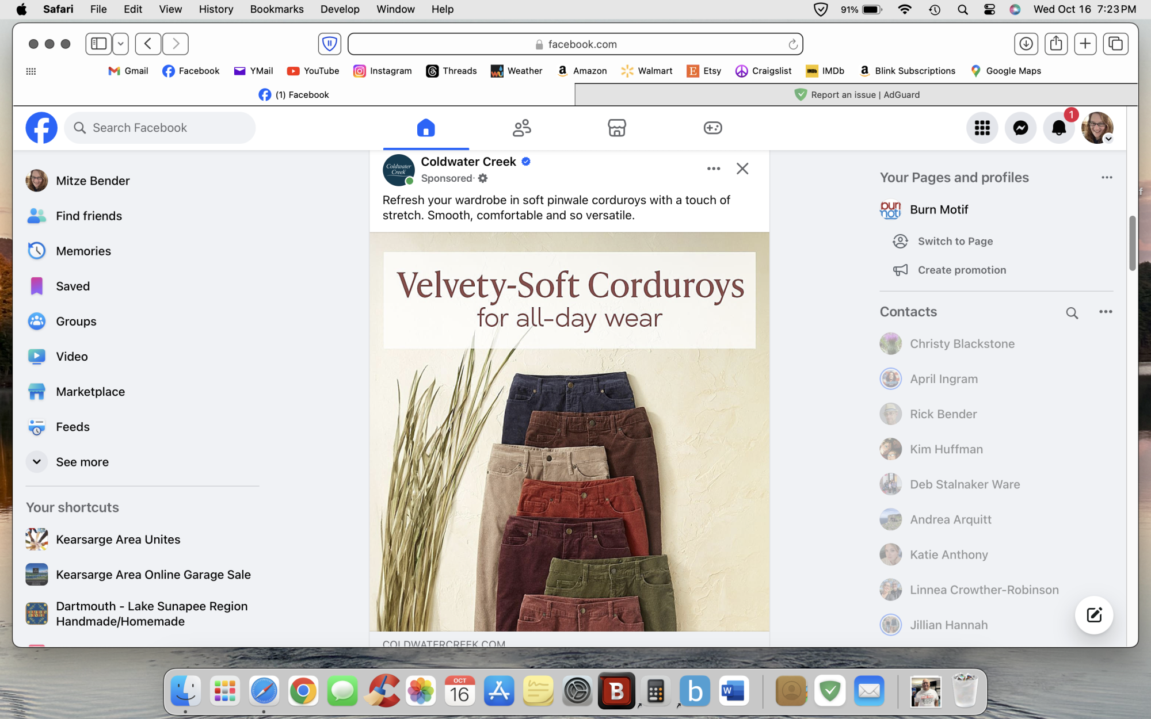
Task: Click Switch to Page for Burn Motif
Action: tap(955, 241)
